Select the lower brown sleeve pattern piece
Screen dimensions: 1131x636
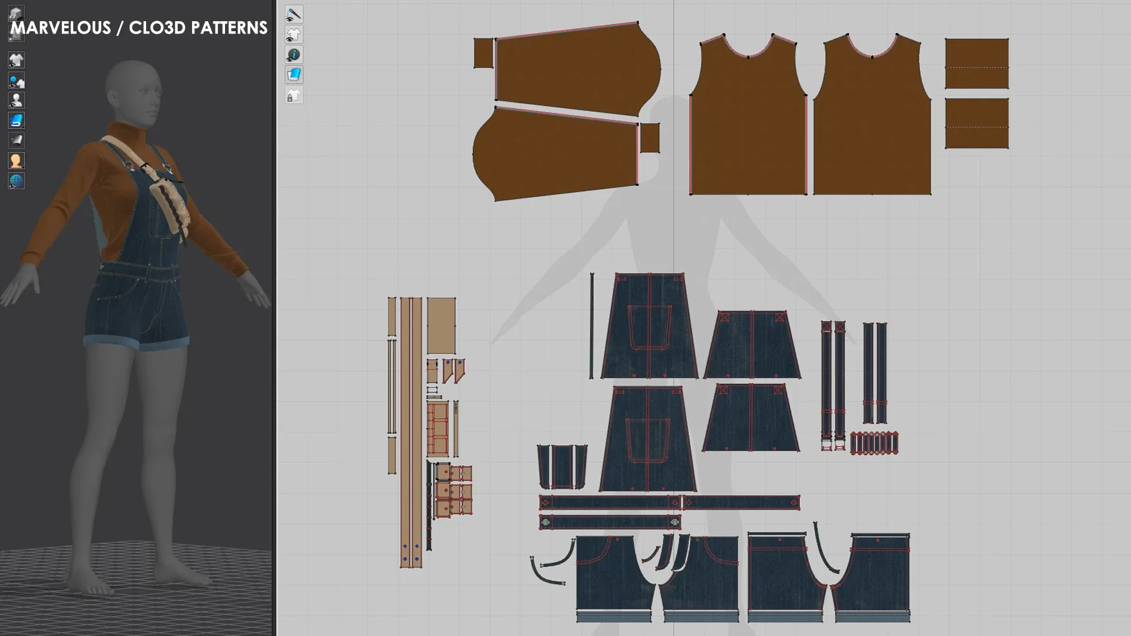click(554, 154)
